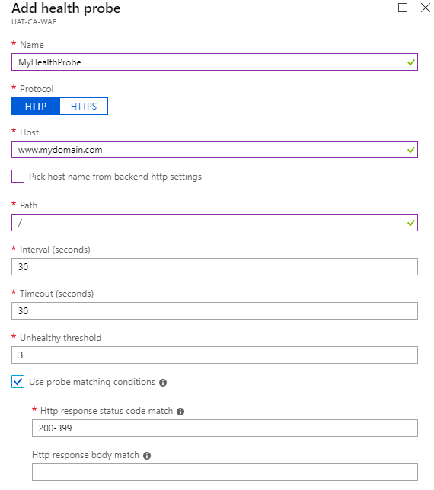The height and width of the screenshot is (490, 434).
Task: Focus the Unhealthy threshold field
Action: point(215,355)
